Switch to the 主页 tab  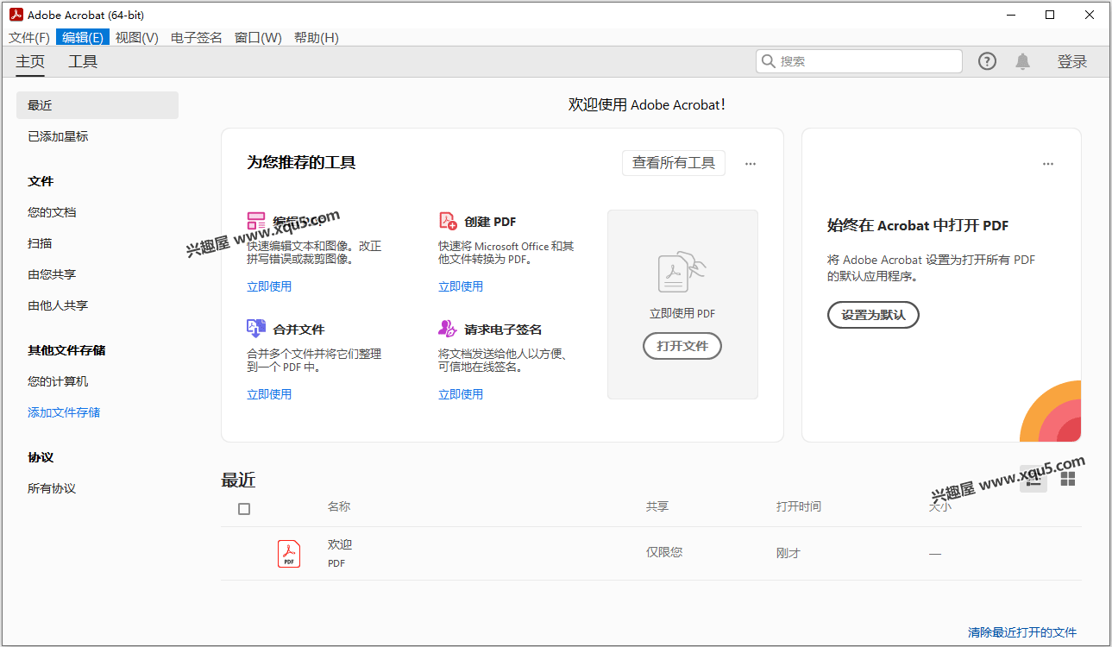point(30,61)
